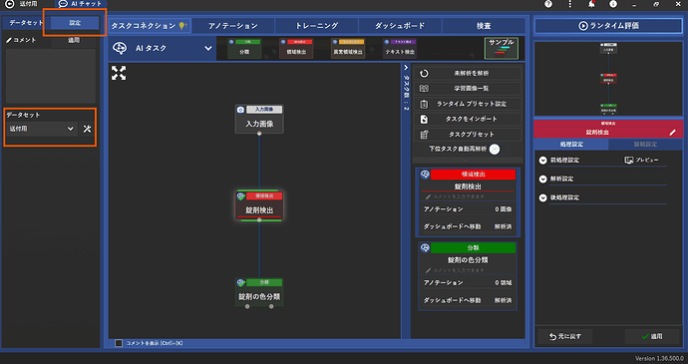Check the コメントを表示 checkbox
The image size is (688, 364).
click(119, 343)
